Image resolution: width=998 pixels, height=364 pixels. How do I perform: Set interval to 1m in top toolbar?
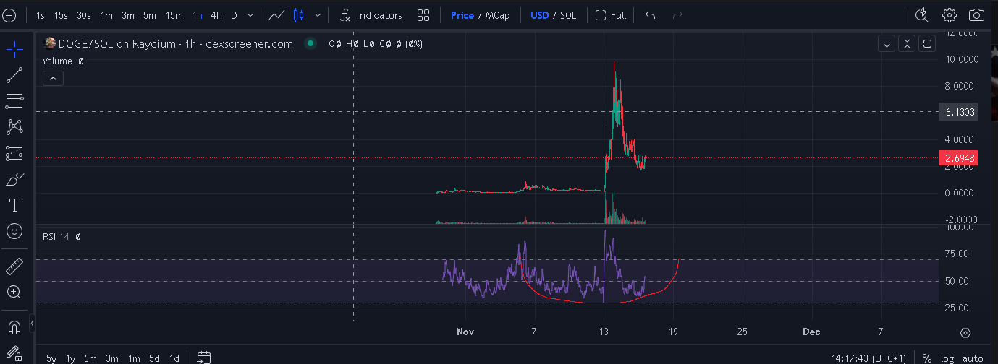coord(106,14)
